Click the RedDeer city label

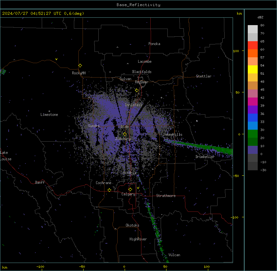141,82
